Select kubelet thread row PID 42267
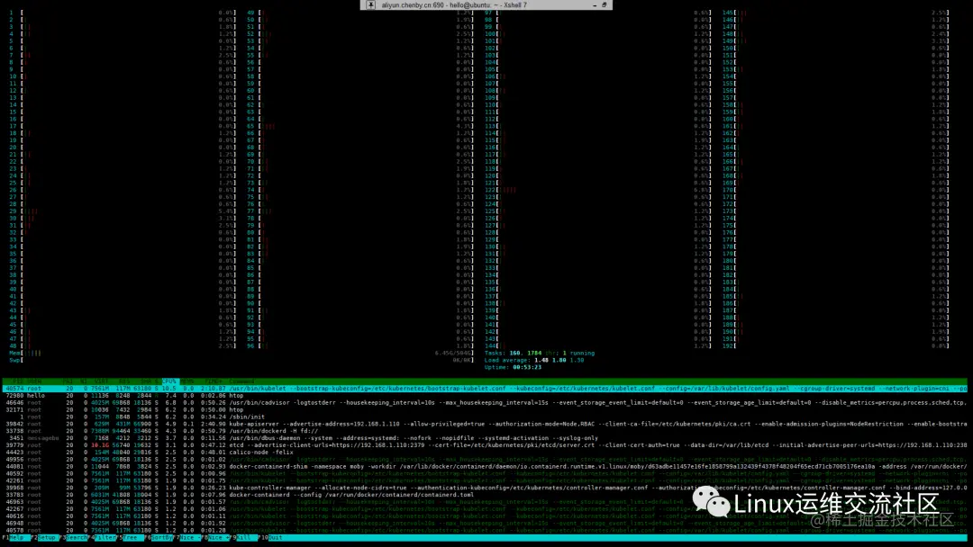Screen dimensions: 973x547 pyautogui.click(x=486, y=508)
